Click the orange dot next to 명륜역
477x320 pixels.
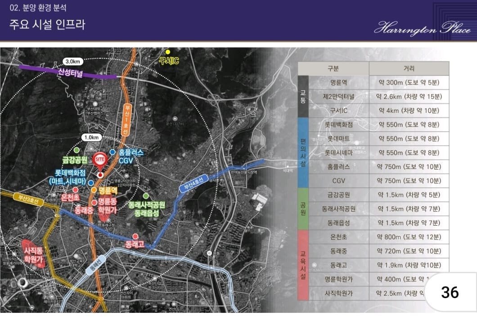(x=94, y=190)
